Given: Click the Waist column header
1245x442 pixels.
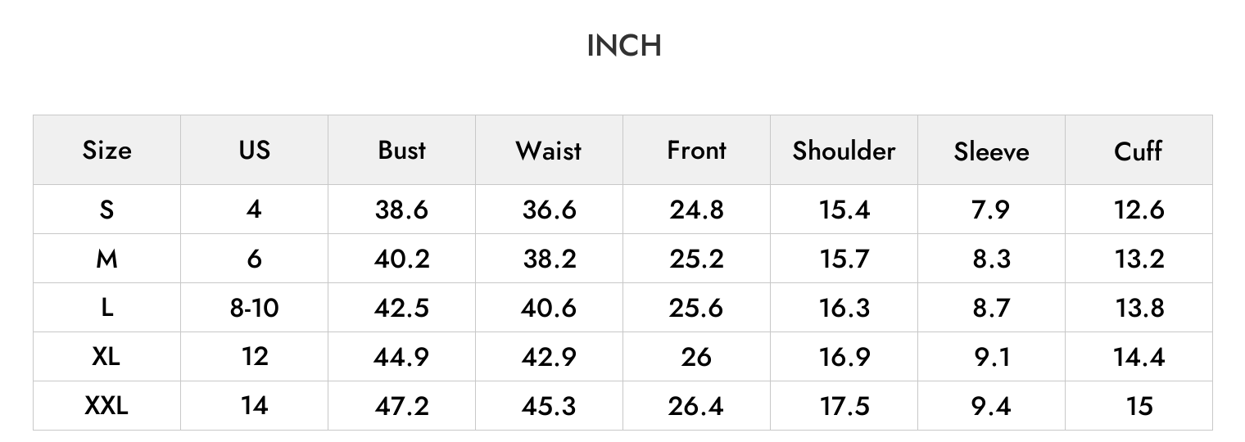Looking at the screenshot, I should coord(549,151).
